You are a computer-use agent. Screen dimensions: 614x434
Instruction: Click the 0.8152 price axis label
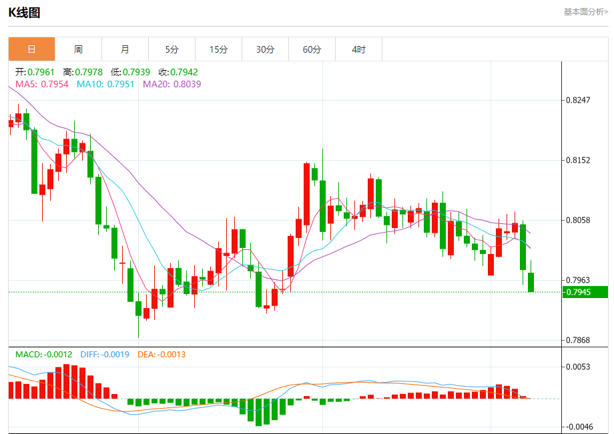578,160
